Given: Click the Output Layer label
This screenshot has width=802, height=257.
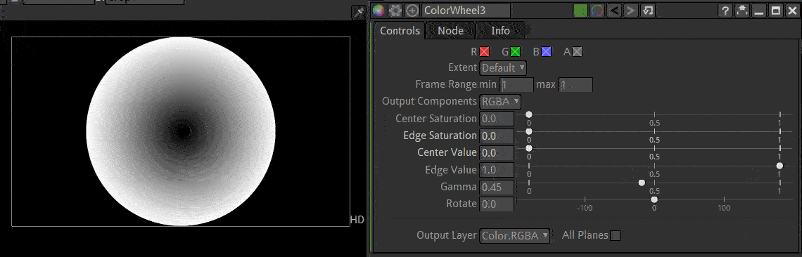Looking at the screenshot, I should tap(447, 235).
